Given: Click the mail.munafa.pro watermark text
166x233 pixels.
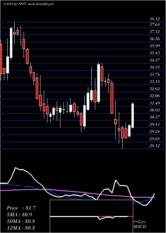Looking at the screenshot, I should click(41, 4).
